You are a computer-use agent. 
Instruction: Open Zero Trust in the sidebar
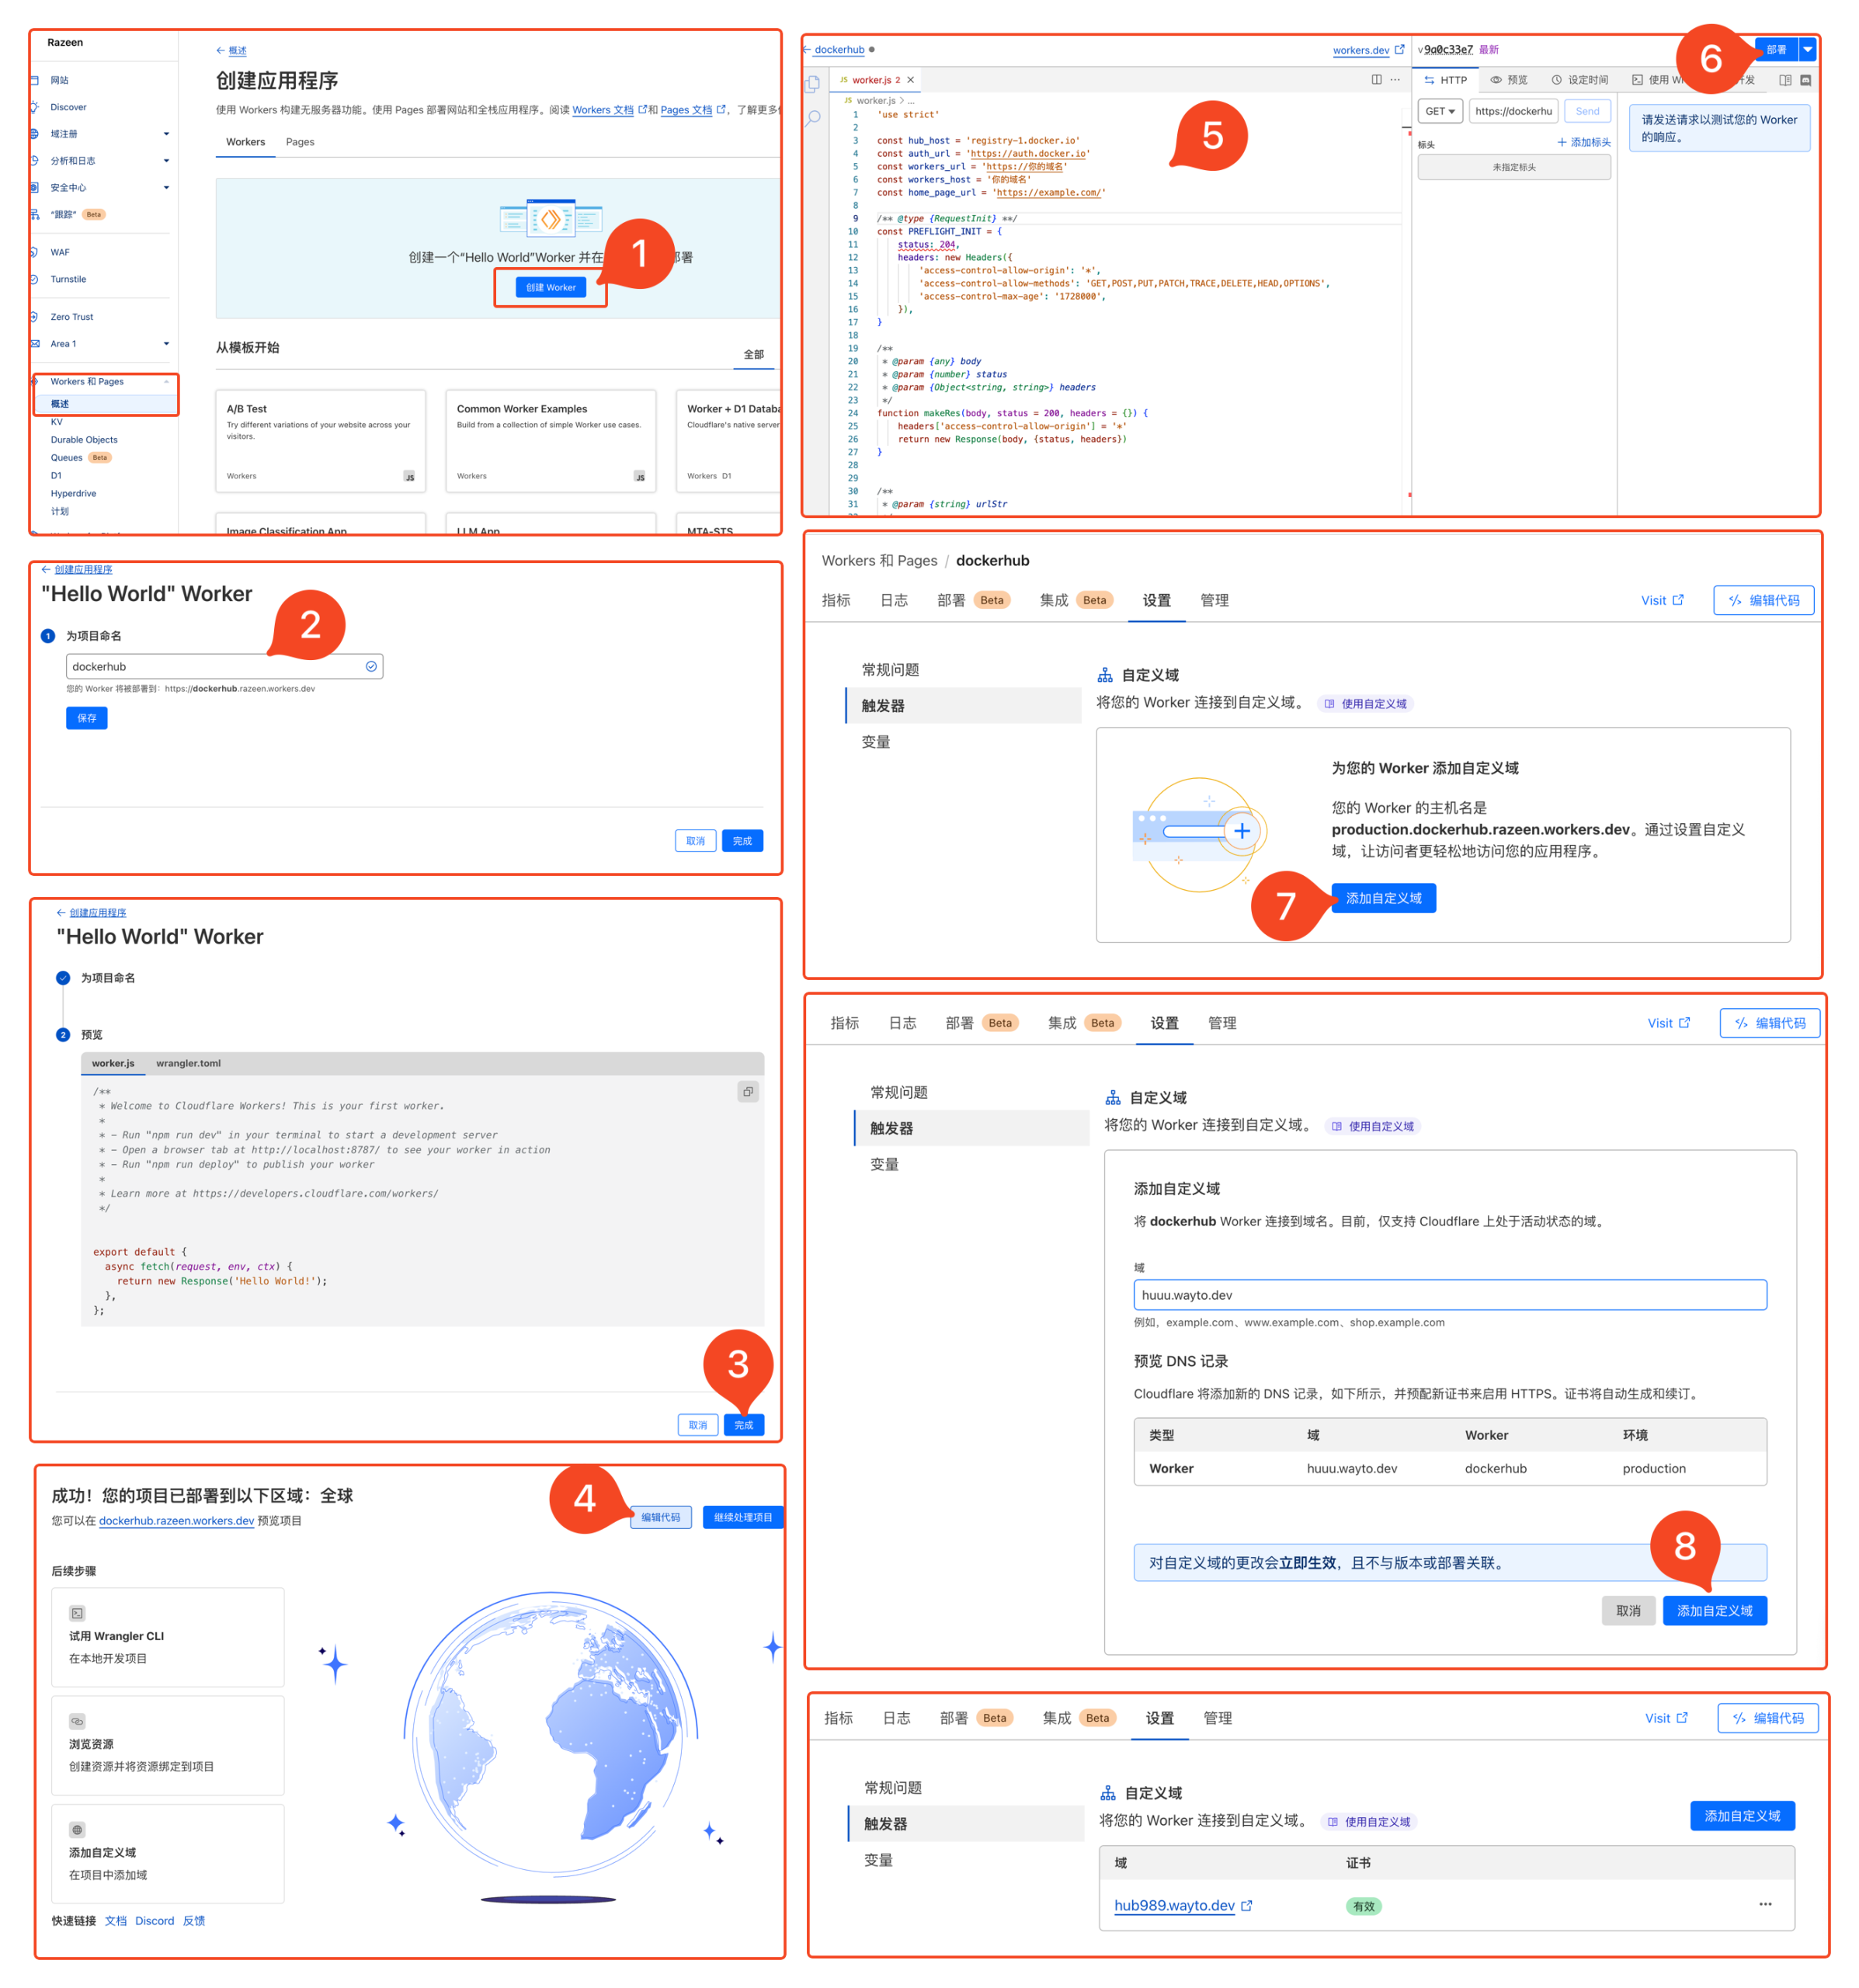pos(71,317)
